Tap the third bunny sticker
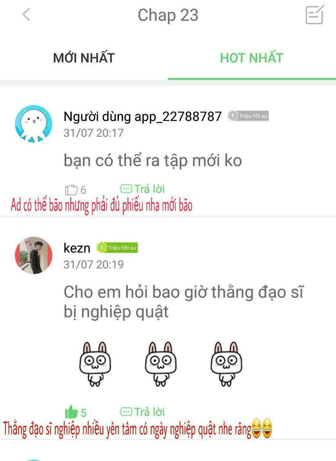This screenshot has height=461, width=336. pyautogui.click(x=226, y=364)
